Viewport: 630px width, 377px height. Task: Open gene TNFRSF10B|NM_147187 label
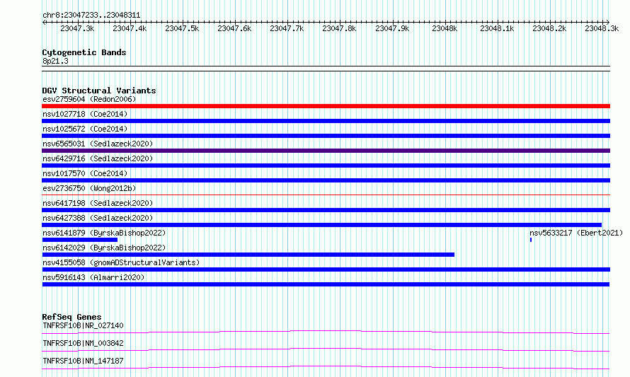coord(83,361)
